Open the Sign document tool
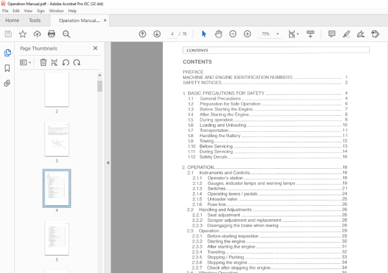This screenshot has height=273, width=388. (361, 34)
